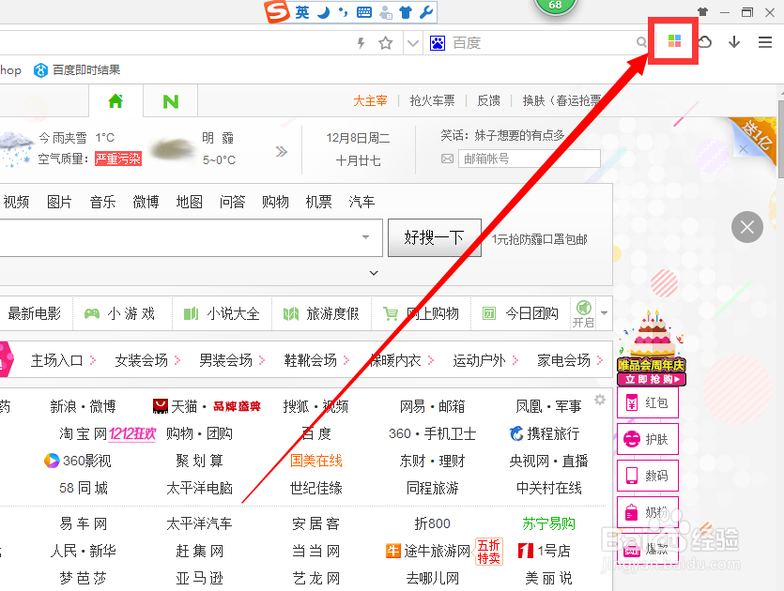The height and width of the screenshot is (591, 784).
Task: Select the green home page icon
Action: 115,100
